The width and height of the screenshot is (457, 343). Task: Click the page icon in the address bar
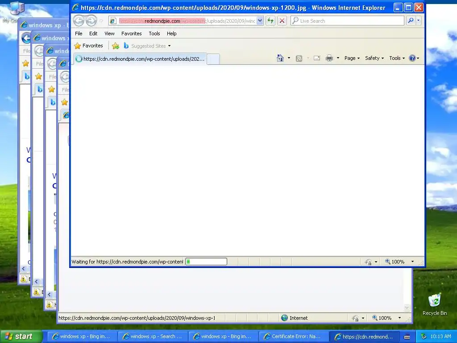point(113,21)
